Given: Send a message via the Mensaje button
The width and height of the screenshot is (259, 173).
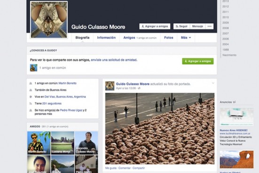Looking at the screenshot, I should pyautogui.click(x=197, y=26).
